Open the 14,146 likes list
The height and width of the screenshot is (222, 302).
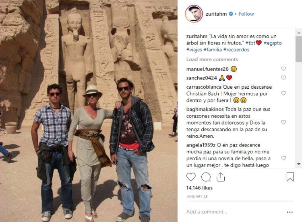(x=199, y=188)
